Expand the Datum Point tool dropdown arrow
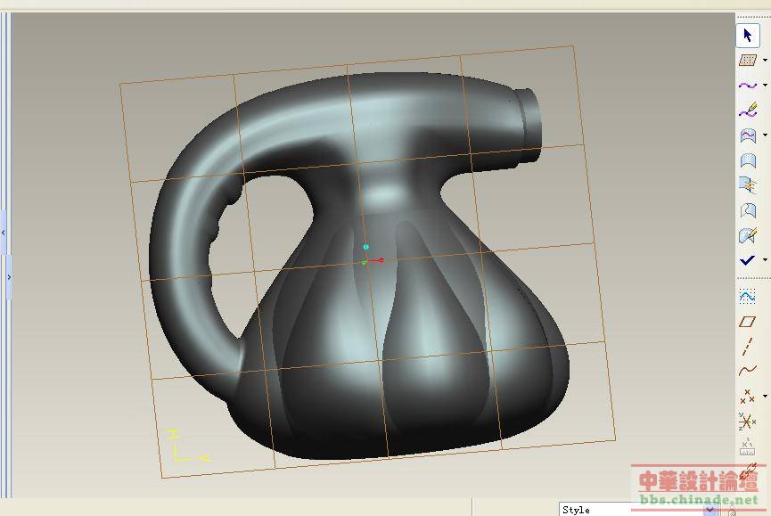 765,396
